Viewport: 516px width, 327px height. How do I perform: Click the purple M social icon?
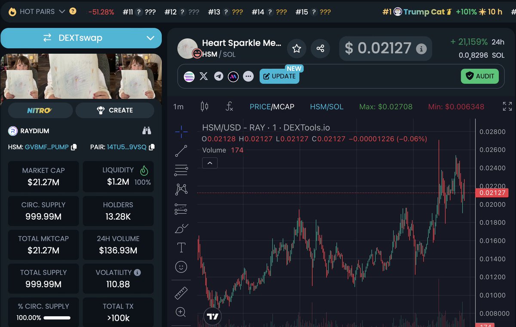tap(233, 76)
